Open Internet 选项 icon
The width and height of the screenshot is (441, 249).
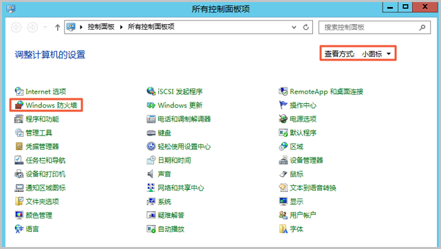(x=19, y=91)
